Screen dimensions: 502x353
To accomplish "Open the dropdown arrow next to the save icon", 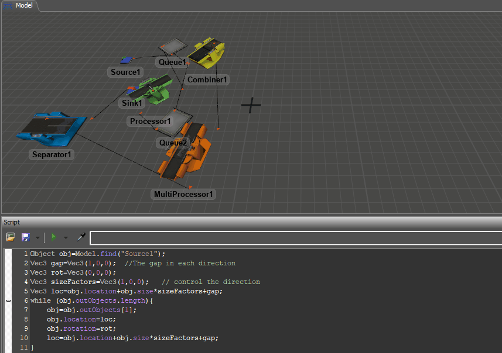I will 37,237.
